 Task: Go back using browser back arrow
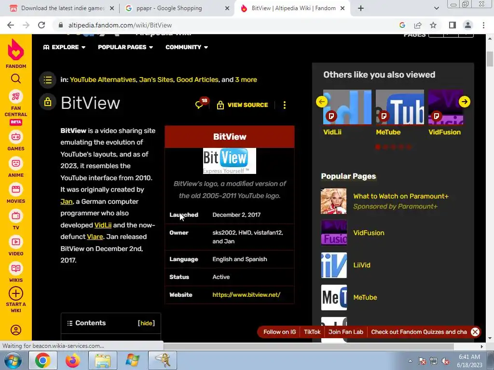pos(11,25)
